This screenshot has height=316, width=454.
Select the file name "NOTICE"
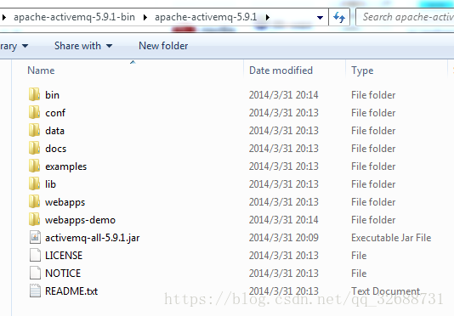(x=63, y=274)
